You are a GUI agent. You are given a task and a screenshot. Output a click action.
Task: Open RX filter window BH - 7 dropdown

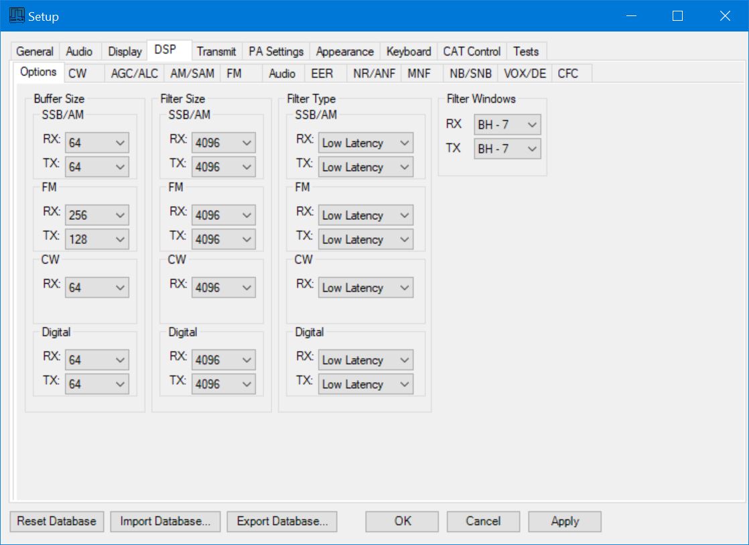coord(507,125)
